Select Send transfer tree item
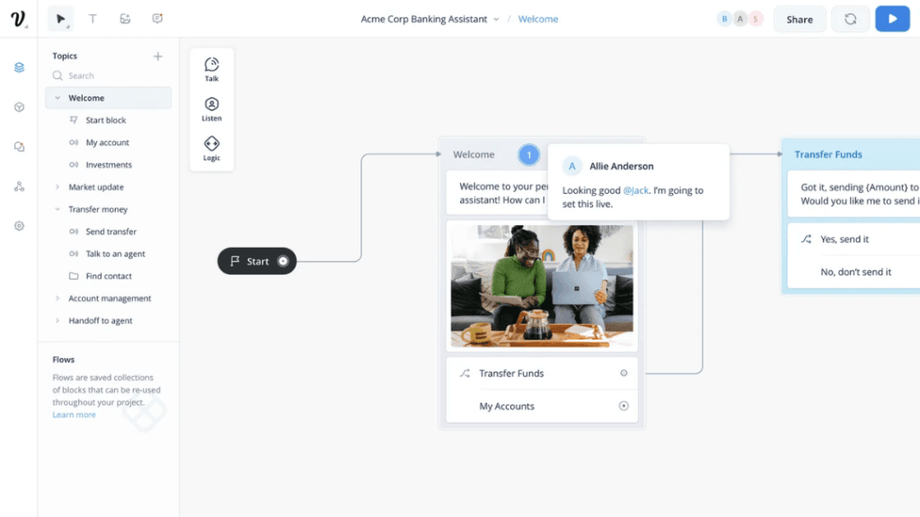Image resolution: width=920 pixels, height=517 pixels. pyautogui.click(x=109, y=232)
